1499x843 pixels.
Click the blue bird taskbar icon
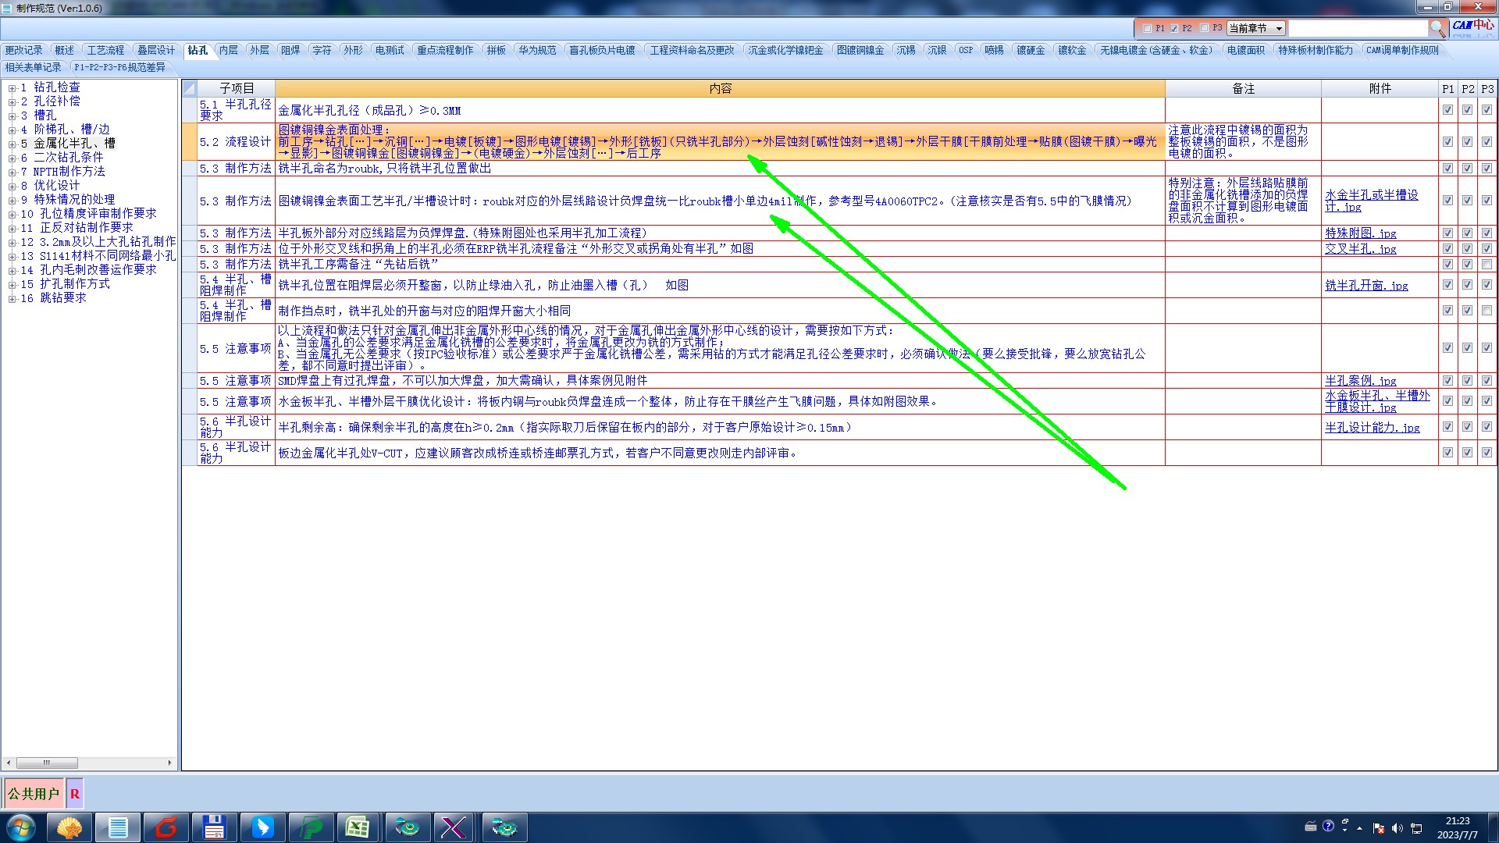point(262,827)
